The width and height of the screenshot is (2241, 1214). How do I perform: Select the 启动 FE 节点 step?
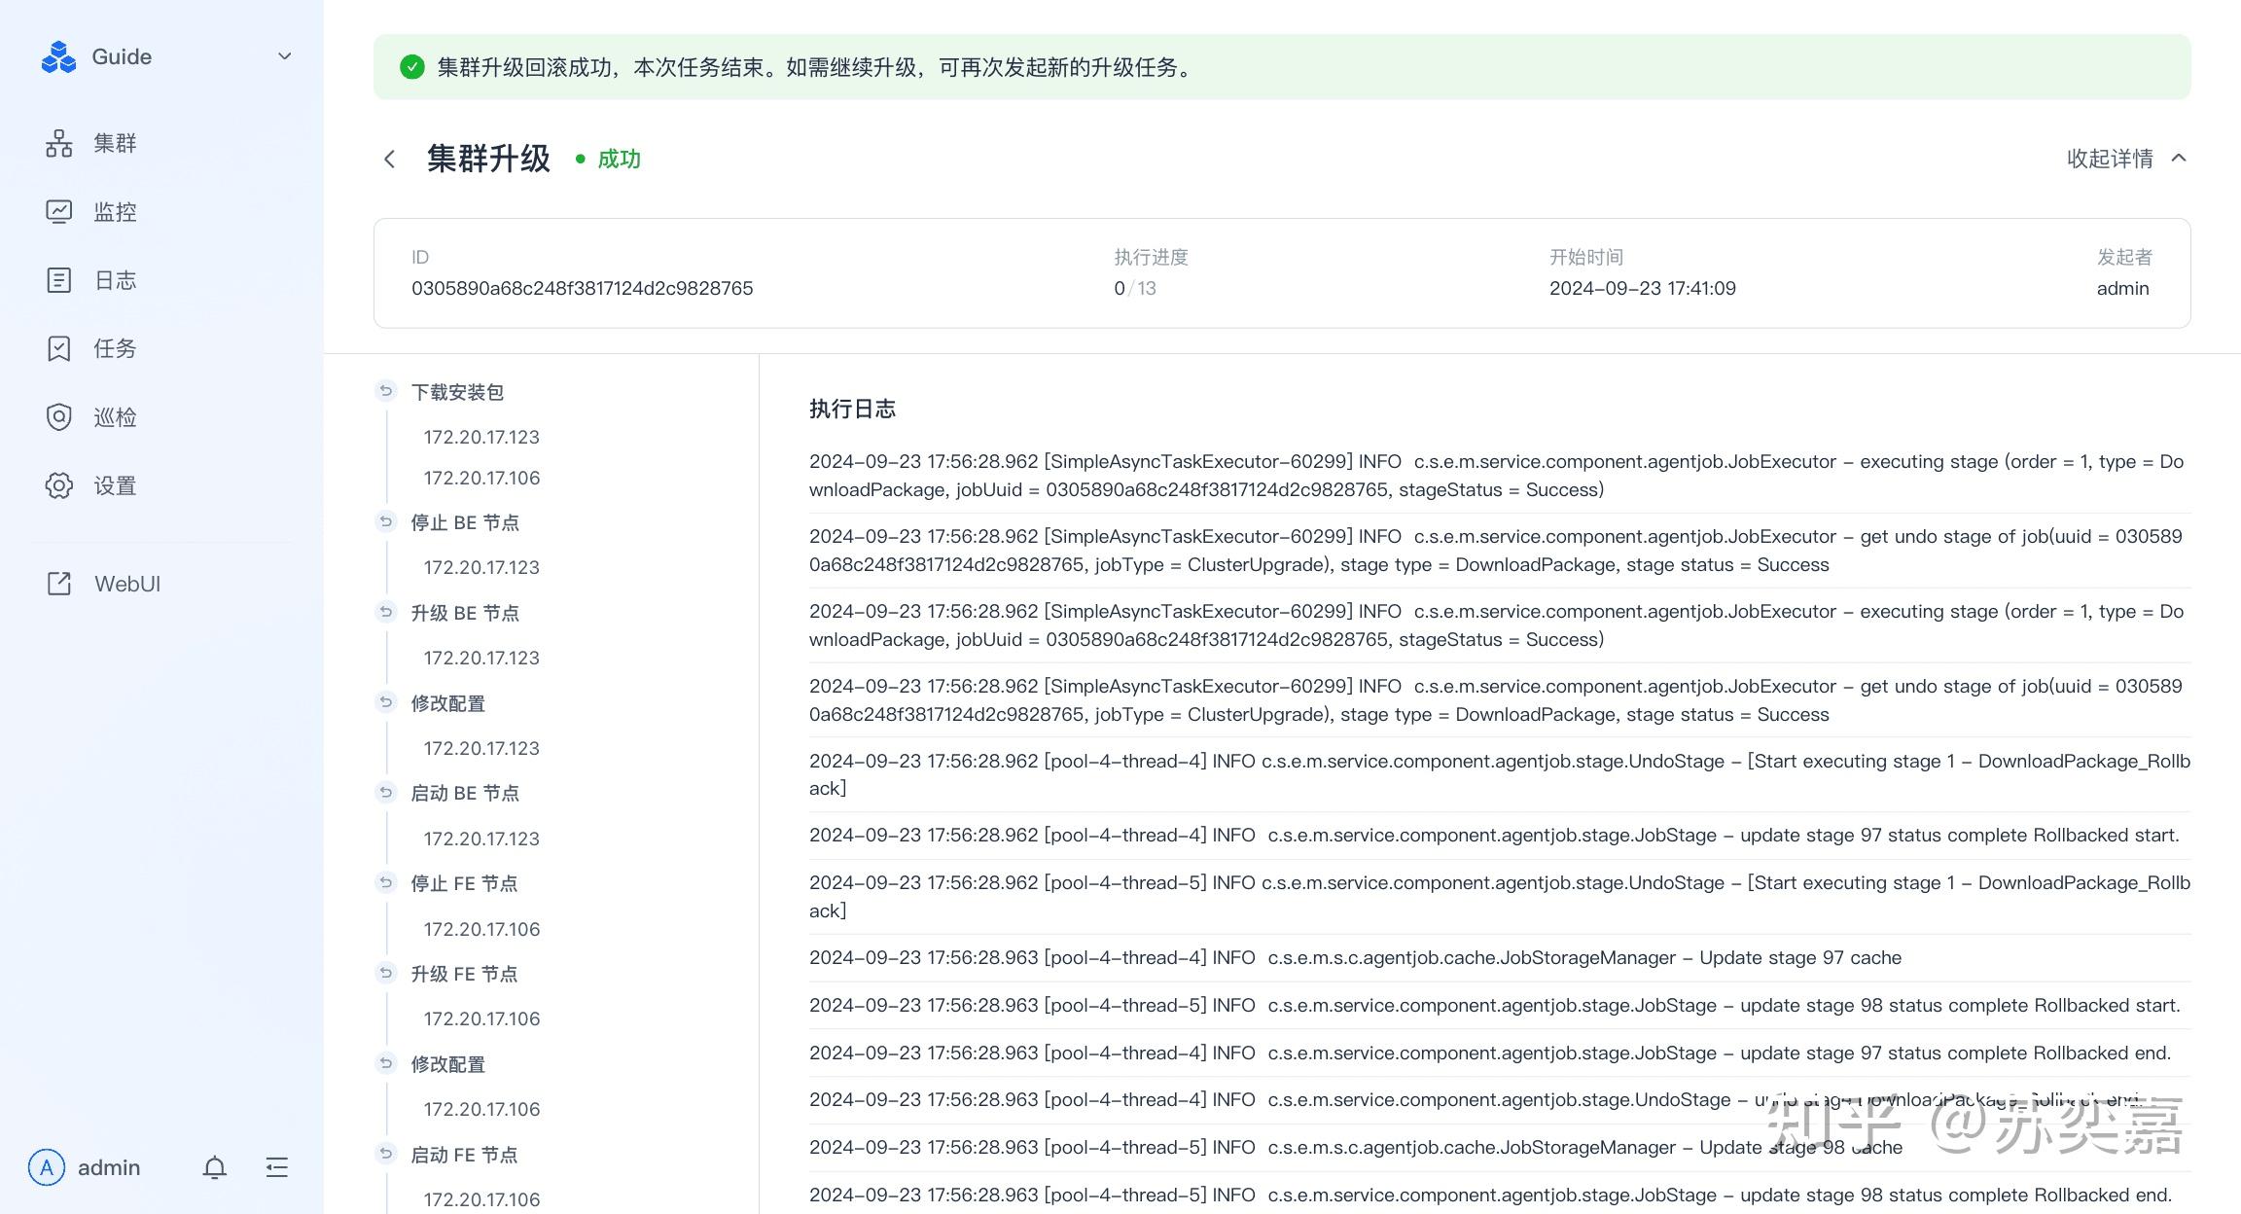tap(464, 1155)
